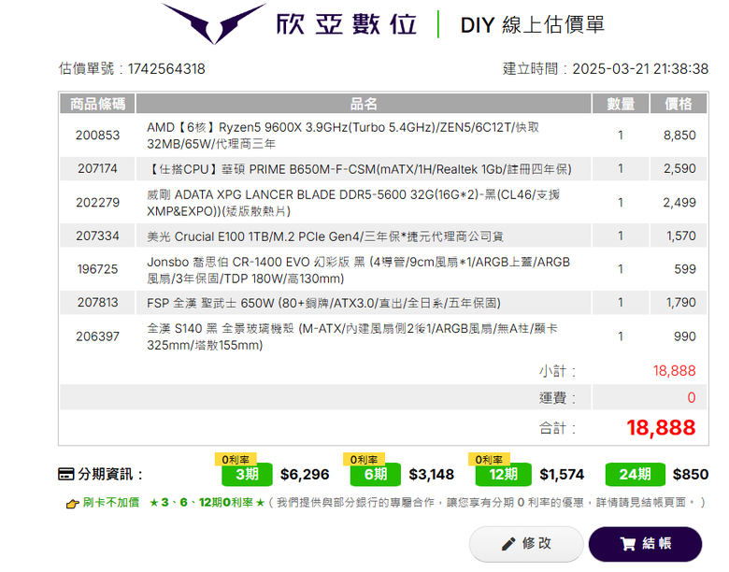Image resolution: width=729 pixels, height=572 pixels.
Task: Click the DIY 線上估價單 title
Action: coord(533,24)
